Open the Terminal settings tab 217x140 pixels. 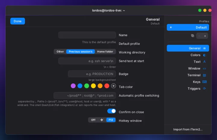pos(188,75)
